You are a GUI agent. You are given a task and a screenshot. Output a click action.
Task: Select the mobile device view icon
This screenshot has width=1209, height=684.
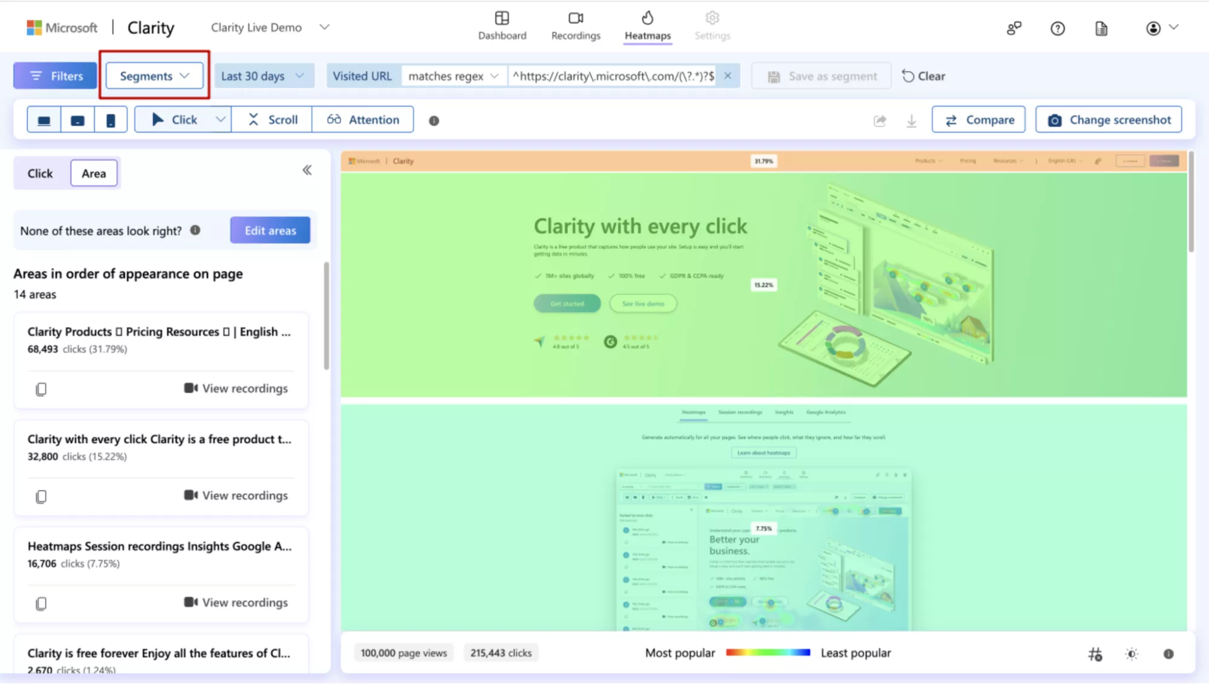point(111,120)
